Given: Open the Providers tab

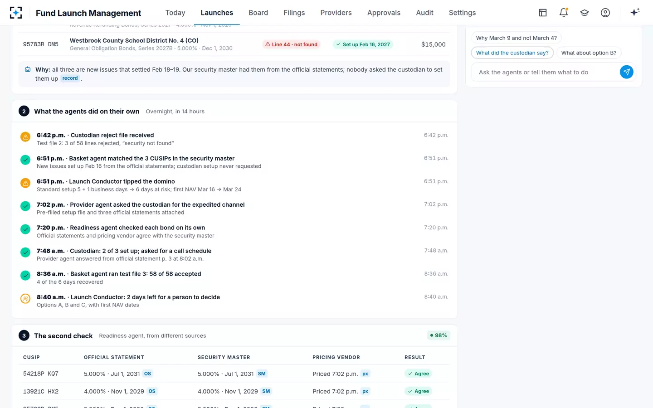Looking at the screenshot, I should pyautogui.click(x=336, y=13).
